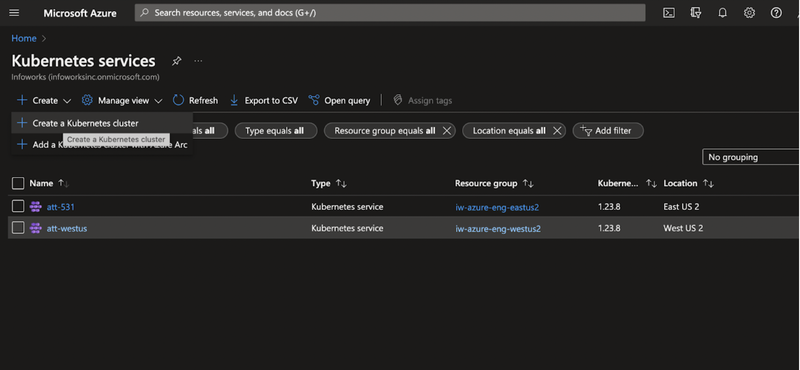Image resolution: width=800 pixels, height=370 pixels.
Task: Click Kubernetes service type in att-westus row
Action: tap(347, 228)
